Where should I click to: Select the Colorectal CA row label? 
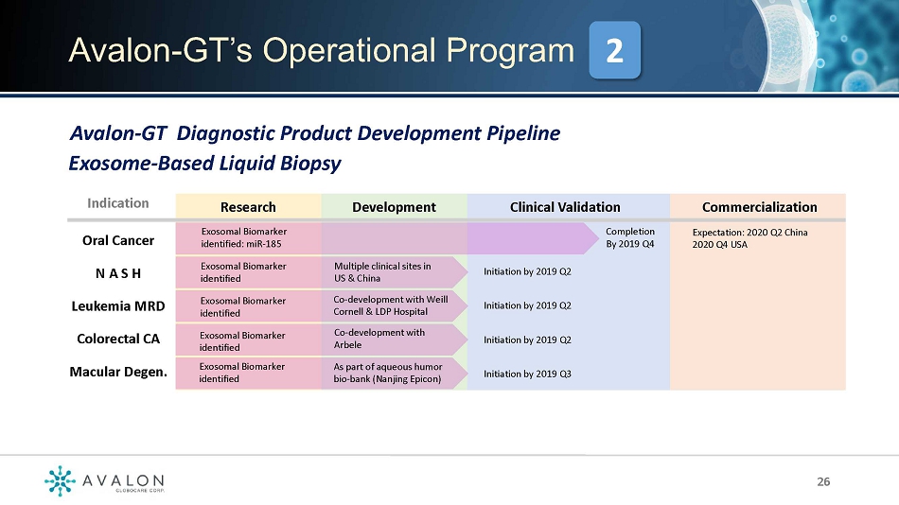tap(118, 339)
